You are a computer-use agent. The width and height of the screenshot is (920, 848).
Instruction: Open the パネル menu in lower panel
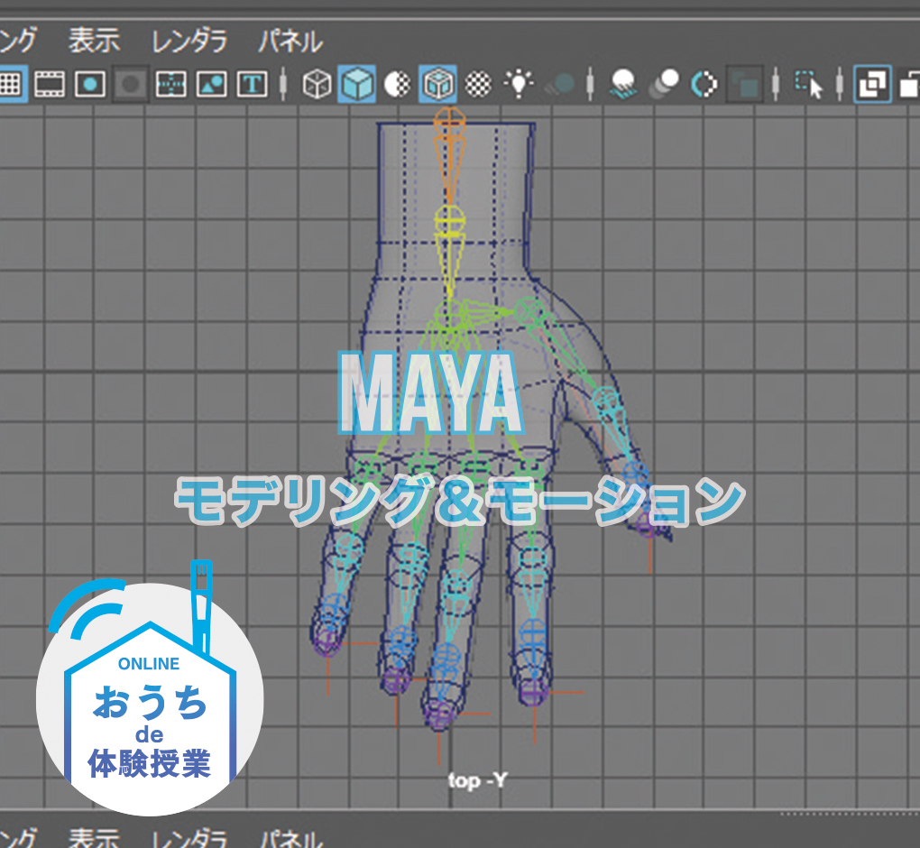290,838
